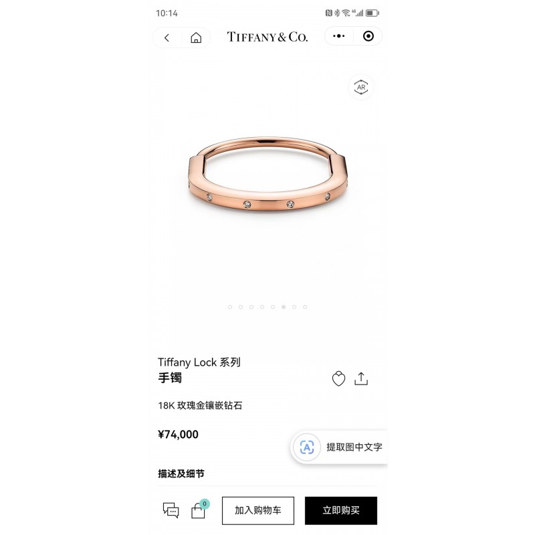Tap the text recognition A icon
The width and height of the screenshot is (535, 535).
307,447
